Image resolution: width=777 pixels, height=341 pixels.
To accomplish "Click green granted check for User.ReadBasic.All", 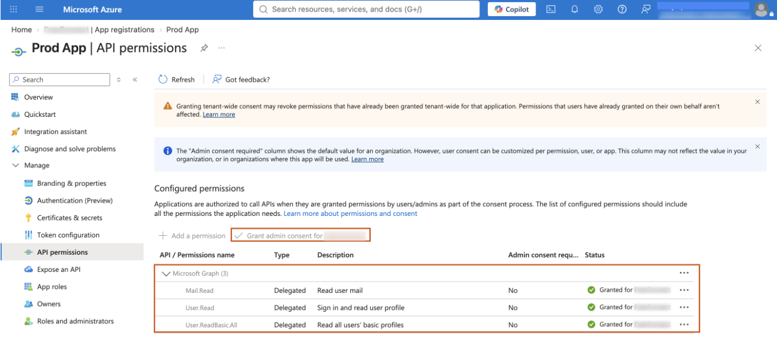I will tap(591, 324).
